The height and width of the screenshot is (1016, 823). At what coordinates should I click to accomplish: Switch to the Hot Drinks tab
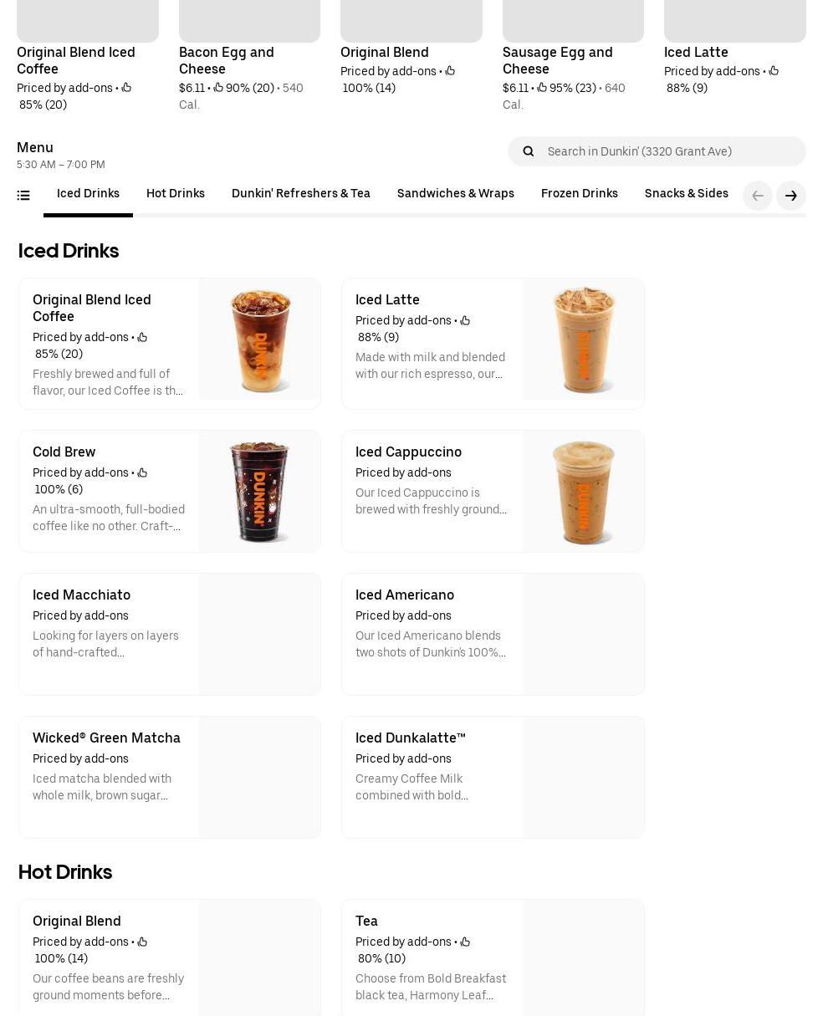click(x=176, y=194)
